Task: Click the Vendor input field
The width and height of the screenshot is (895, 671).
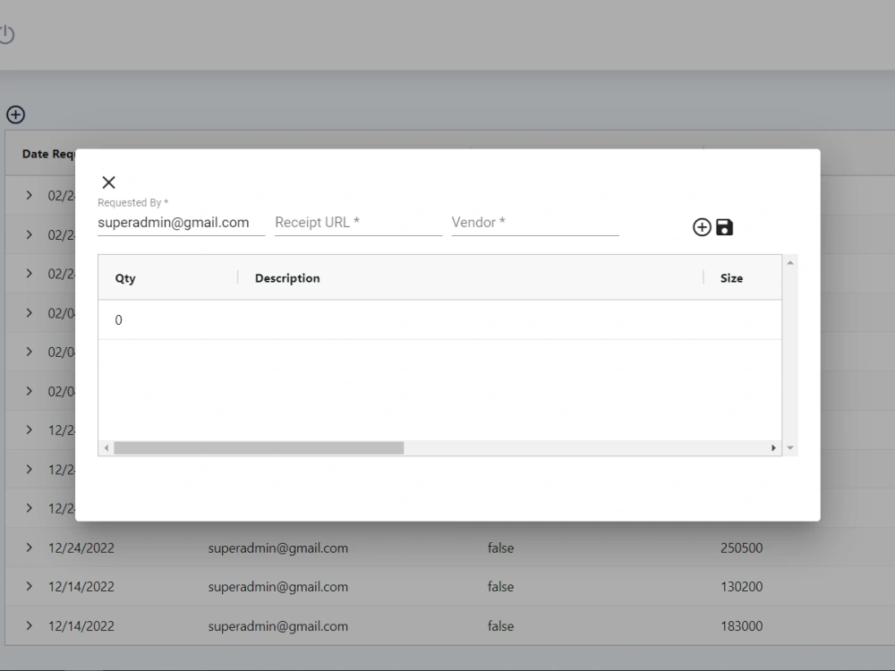Action: click(x=535, y=223)
